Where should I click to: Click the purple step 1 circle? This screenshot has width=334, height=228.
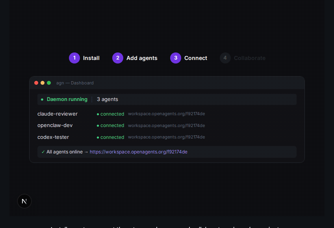tap(74, 58)
